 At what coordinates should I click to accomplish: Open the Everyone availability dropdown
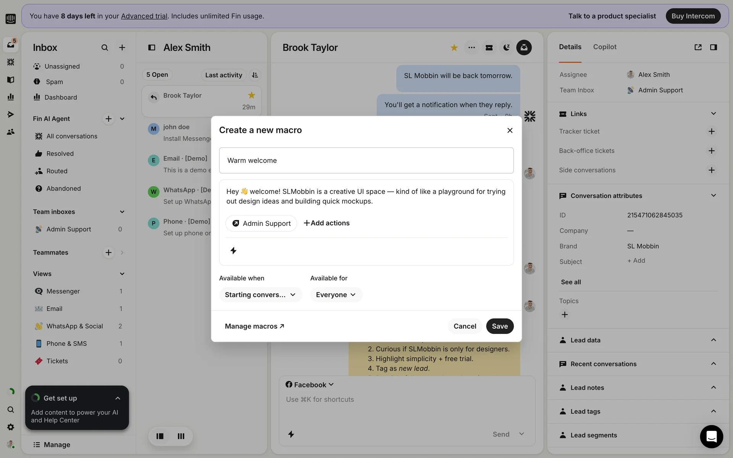click(336, 295)
